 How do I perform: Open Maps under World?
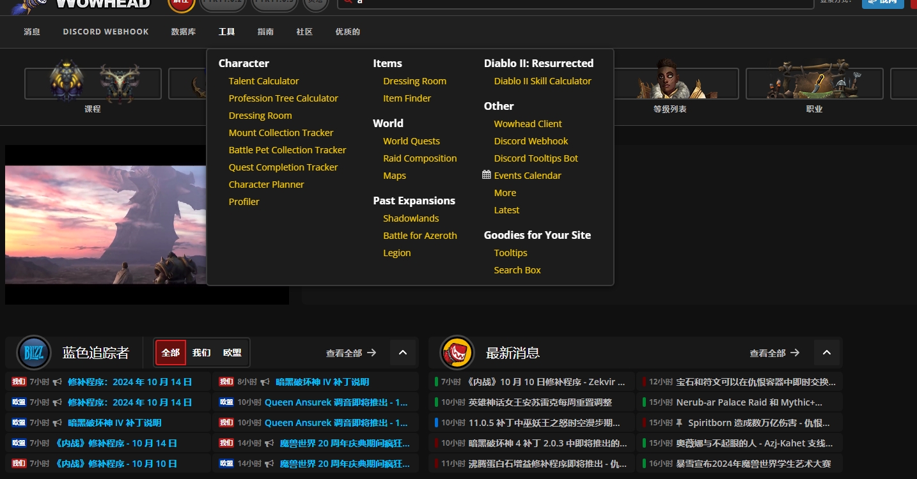pos(394,176)
